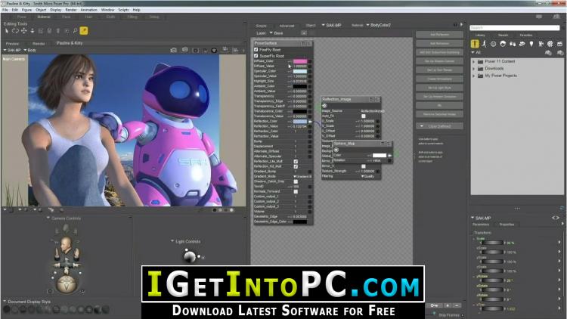567x319 pixels.
Task: Toggle the FireFly Root checkbox
Action: (257, 50)
